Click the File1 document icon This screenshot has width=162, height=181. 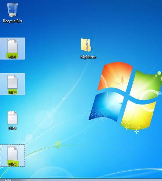click(12, 46)
